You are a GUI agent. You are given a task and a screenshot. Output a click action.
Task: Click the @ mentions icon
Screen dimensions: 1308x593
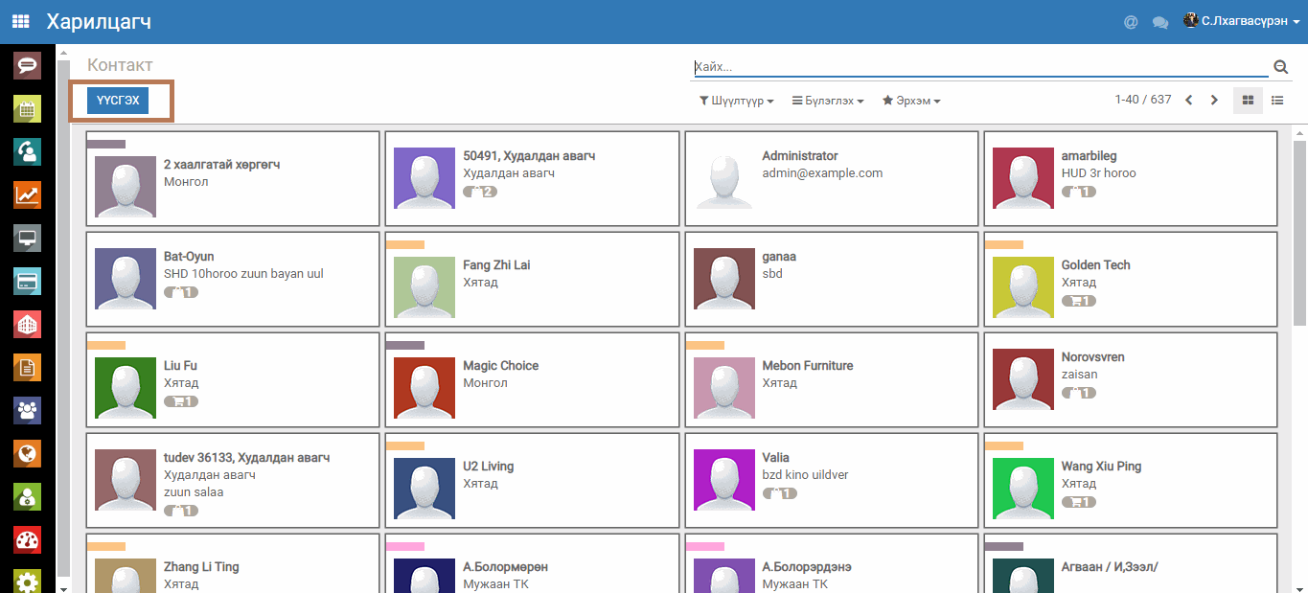pos(1131,22)
